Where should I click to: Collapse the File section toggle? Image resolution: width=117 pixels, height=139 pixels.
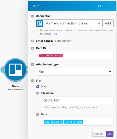click(33, 81)
